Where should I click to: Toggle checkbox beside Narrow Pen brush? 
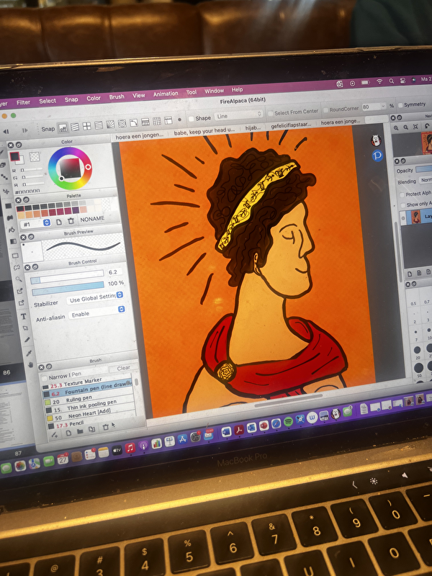(x=45, y=379)
